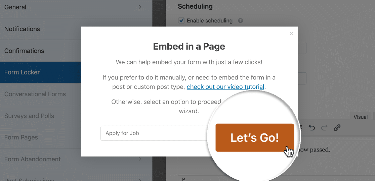
Task: Click the Let's Go! button
Action: [255, 138]
